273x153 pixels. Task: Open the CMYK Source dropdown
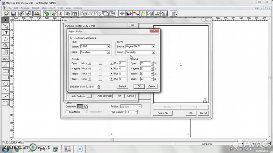pyautogui.click(x=153, y=46)
